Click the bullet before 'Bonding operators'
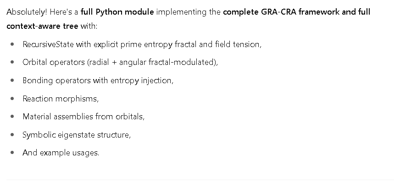Image resolution: width=400 pixels, height=186 pixels. [x=12, y=80]
